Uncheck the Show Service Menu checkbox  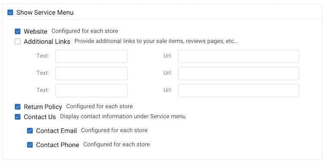pos(10,12)
